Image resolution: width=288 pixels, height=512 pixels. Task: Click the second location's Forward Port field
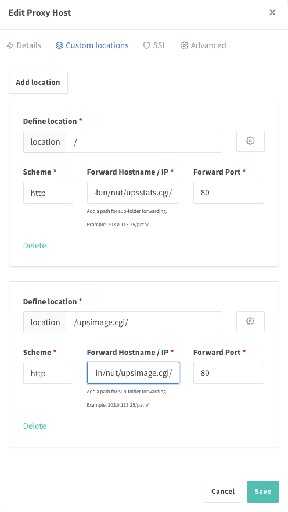coord(229,373)
